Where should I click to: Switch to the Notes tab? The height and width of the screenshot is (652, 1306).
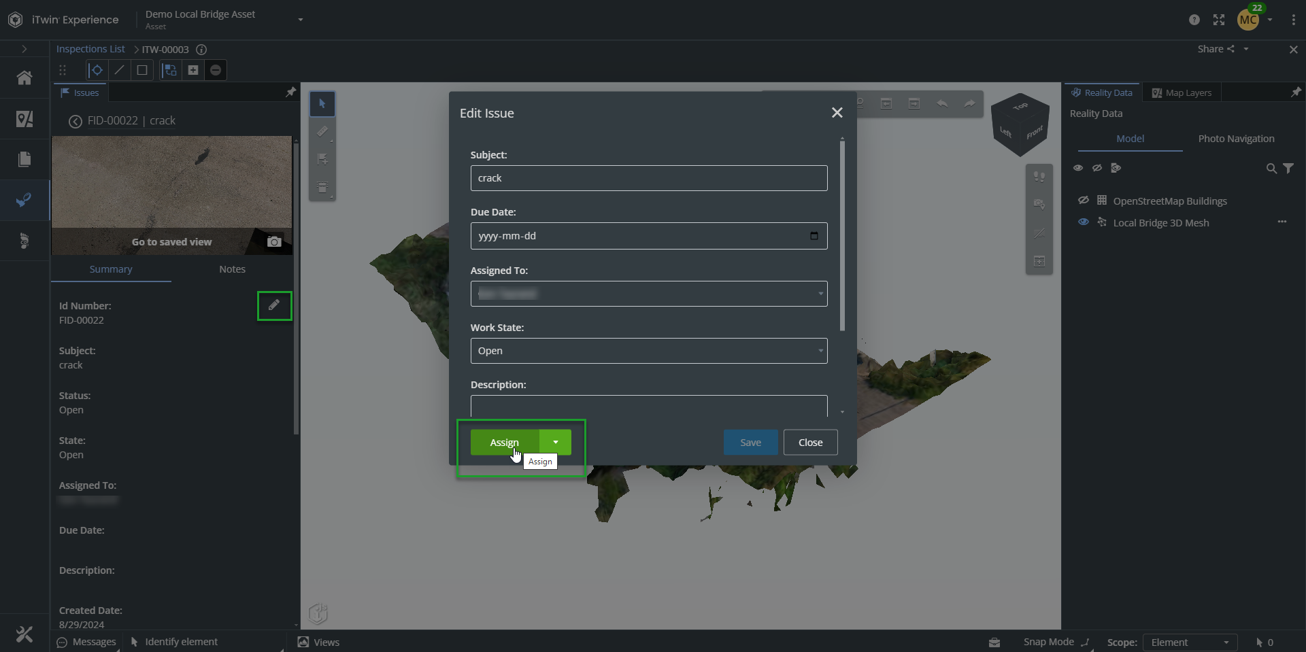point(232,269)
